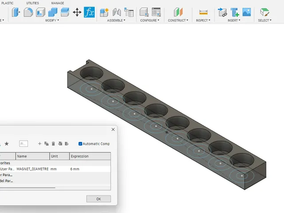Click OK in the parameters dialog
This screenshot has width=284, height=213.
point(99,199)
